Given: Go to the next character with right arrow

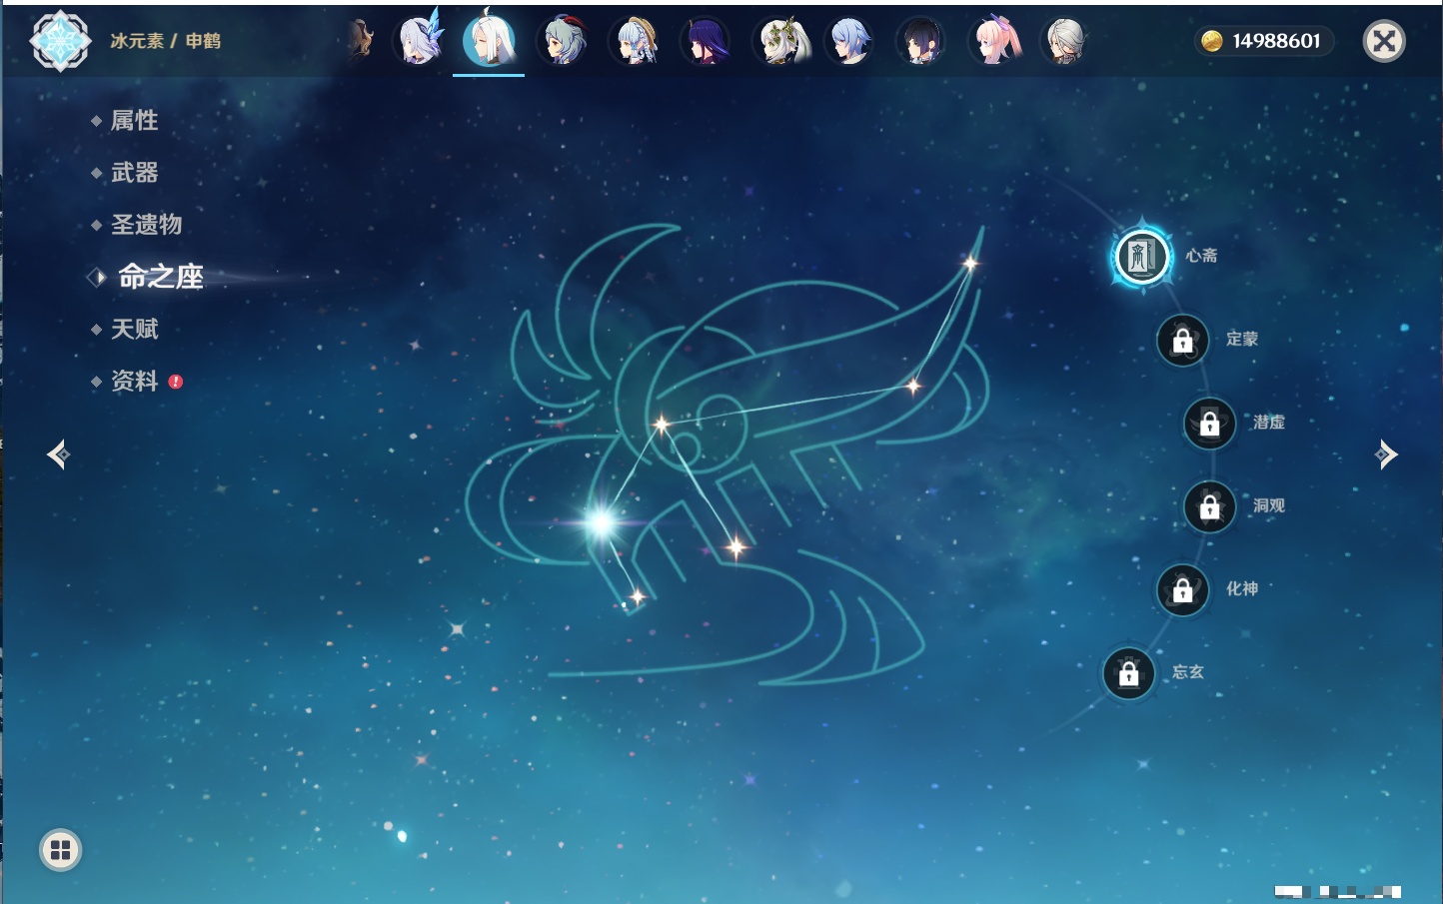Looking at the screenshot, I should click(1386, 454).
